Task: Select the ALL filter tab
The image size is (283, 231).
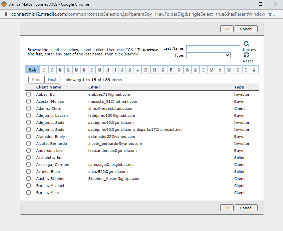Action: (32, 69)
